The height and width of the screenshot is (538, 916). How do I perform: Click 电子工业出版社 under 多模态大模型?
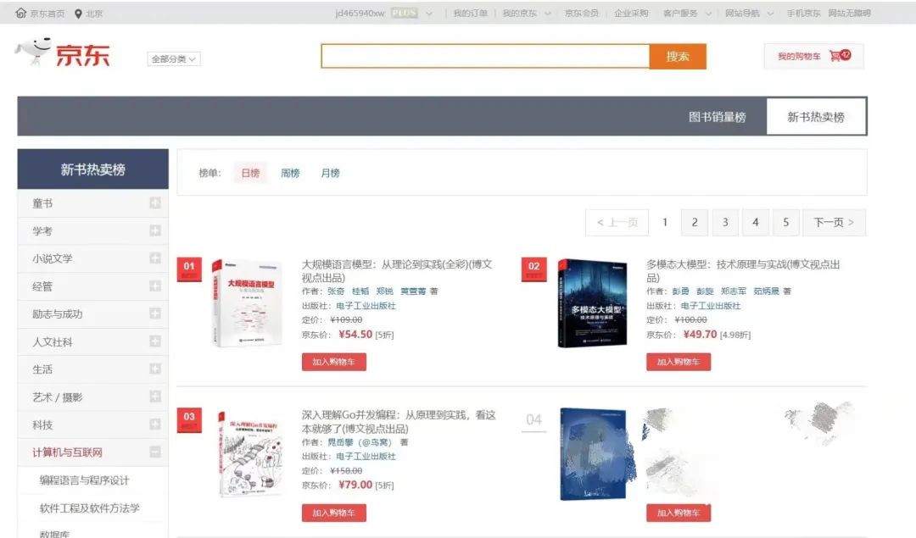(711, 305)
